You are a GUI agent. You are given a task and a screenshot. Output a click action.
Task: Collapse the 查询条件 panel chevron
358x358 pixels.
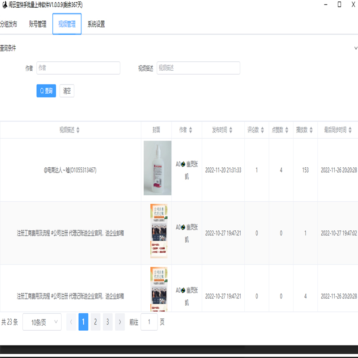coord(355,48)
